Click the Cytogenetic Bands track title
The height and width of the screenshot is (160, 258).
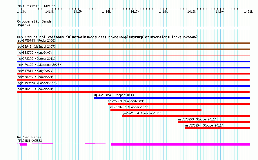[x=34, y=21]
